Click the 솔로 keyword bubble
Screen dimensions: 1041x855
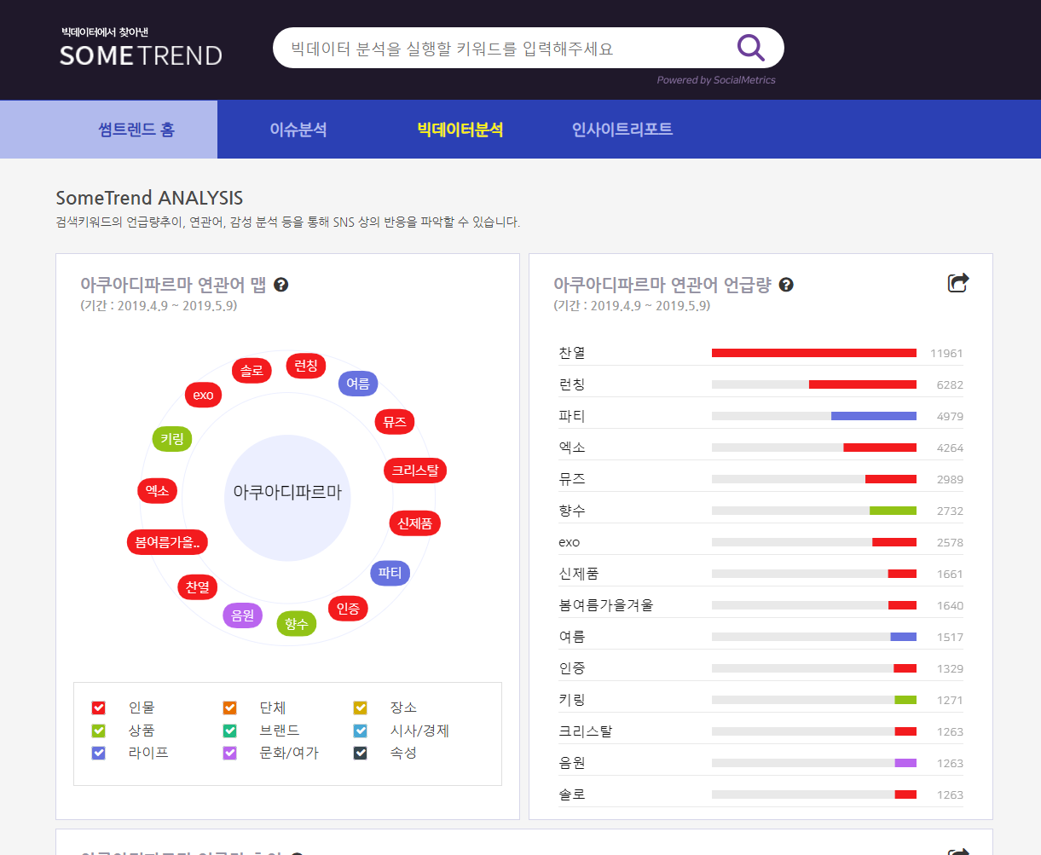[x=252, y=371]
